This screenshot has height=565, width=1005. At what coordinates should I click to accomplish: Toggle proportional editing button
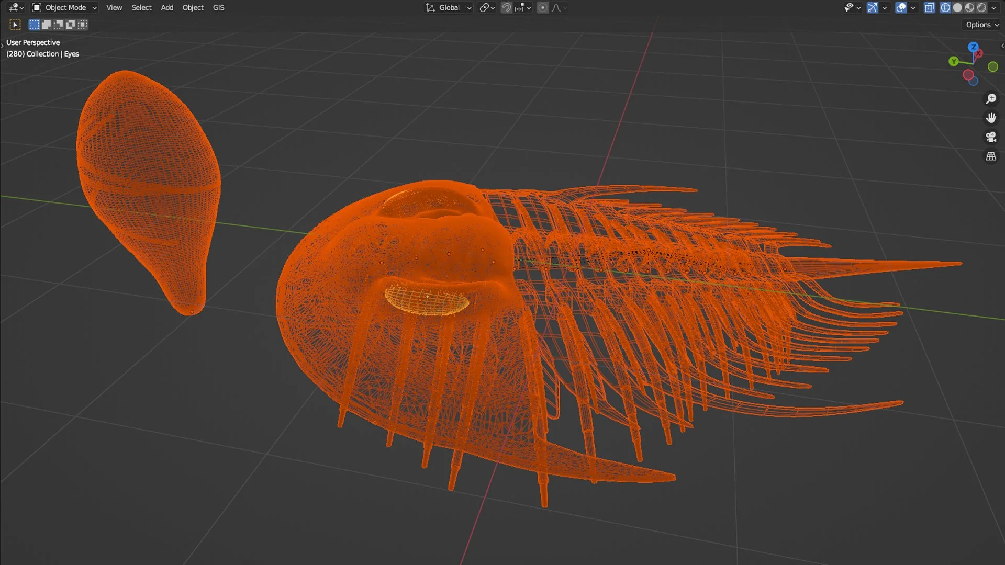(543, 8)
